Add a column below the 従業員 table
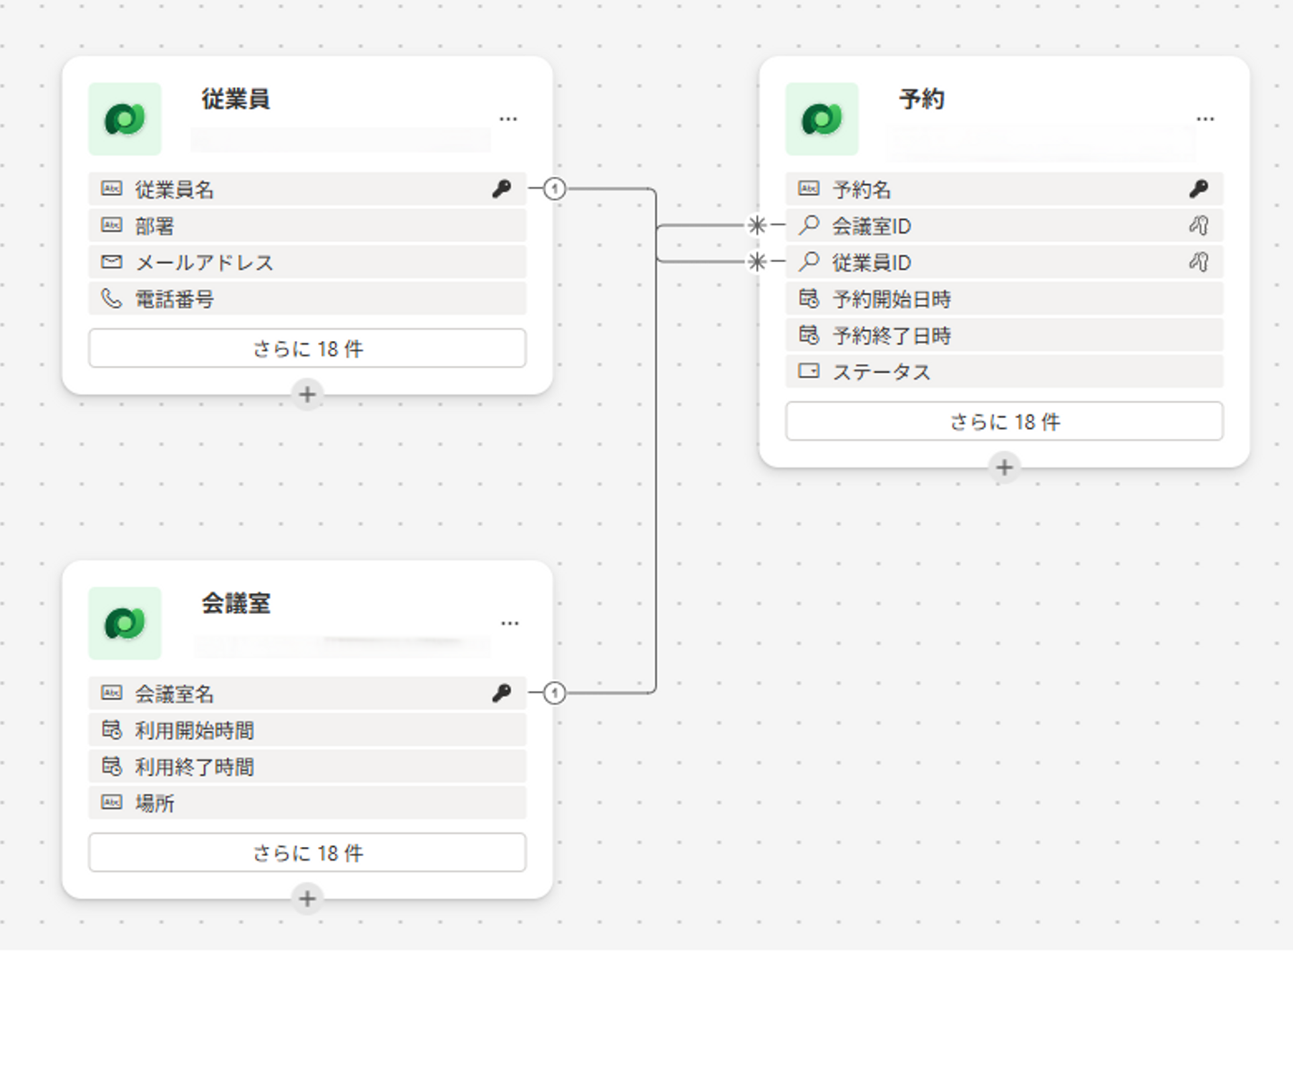1293x1075 pixels. (x=307, y=394)
